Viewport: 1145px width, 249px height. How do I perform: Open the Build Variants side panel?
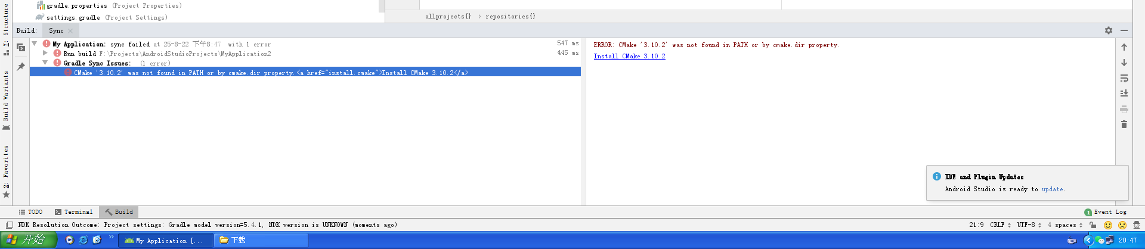click(6, 100)
